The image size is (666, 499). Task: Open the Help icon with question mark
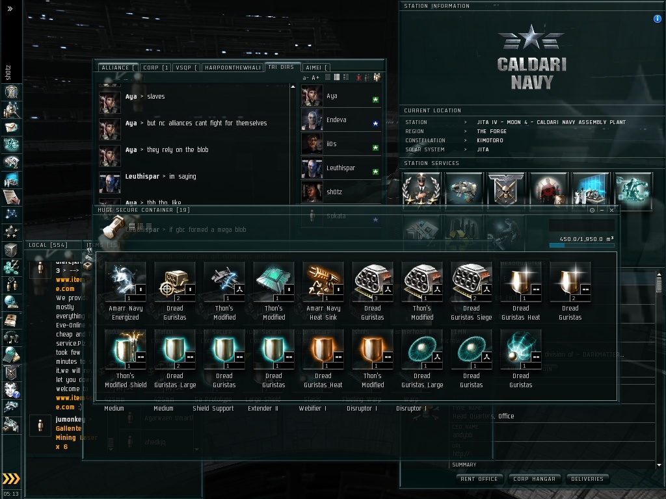[11, 390]
